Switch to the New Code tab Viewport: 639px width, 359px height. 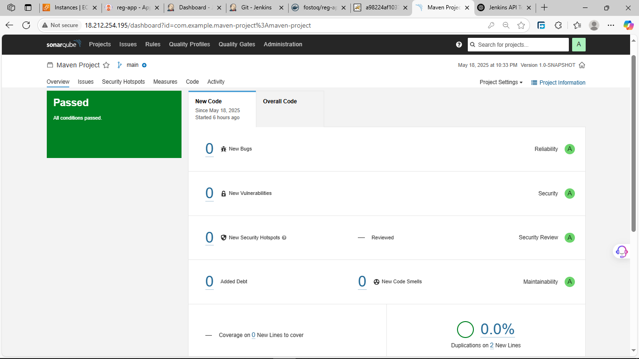coord(222,109)
